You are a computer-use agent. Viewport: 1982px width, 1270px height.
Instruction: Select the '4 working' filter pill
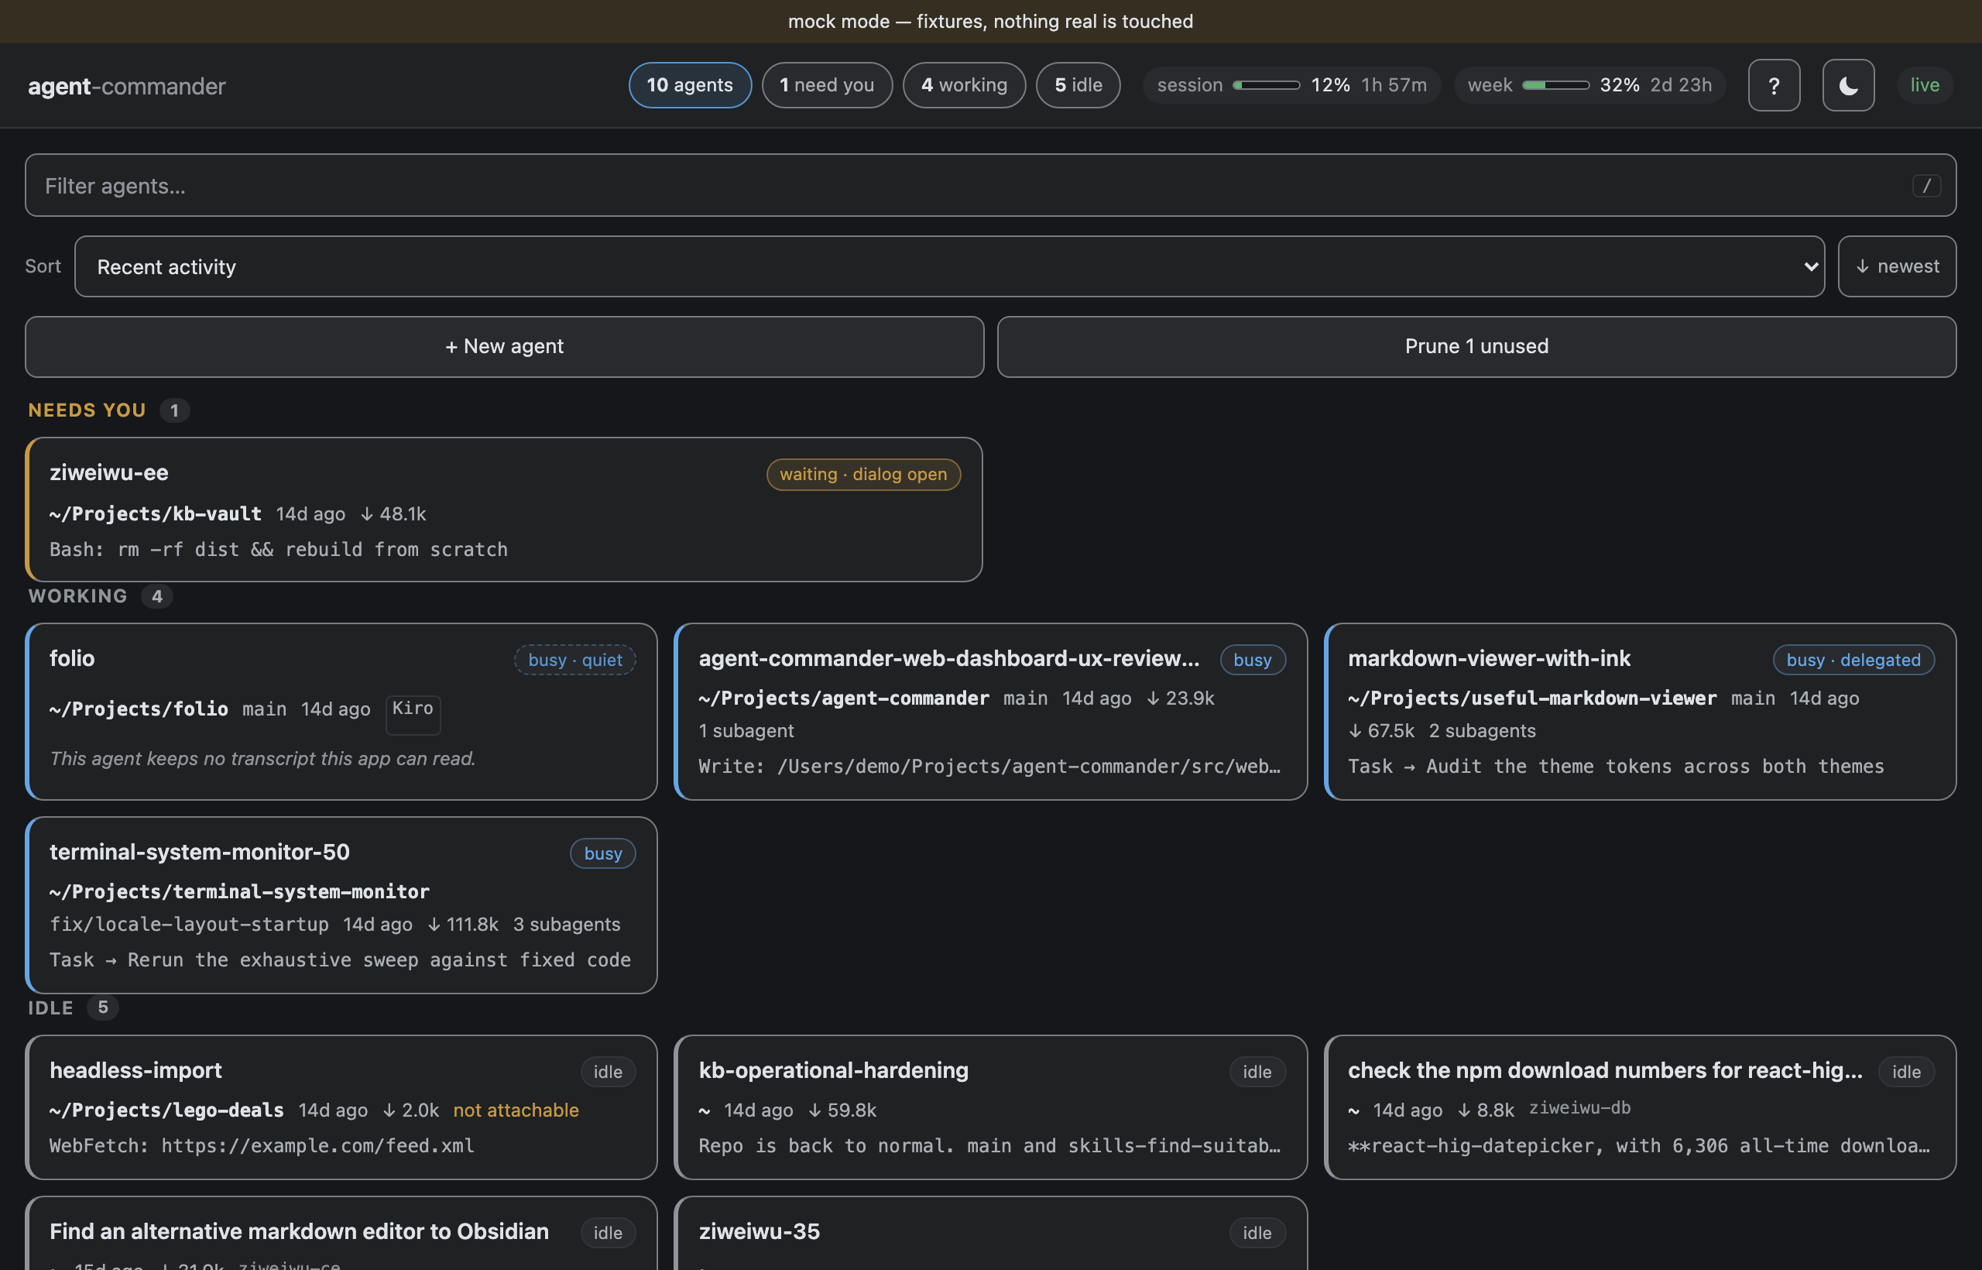pos(964,85)
